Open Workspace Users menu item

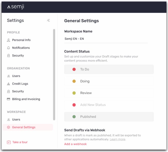(x=16, y=119)
